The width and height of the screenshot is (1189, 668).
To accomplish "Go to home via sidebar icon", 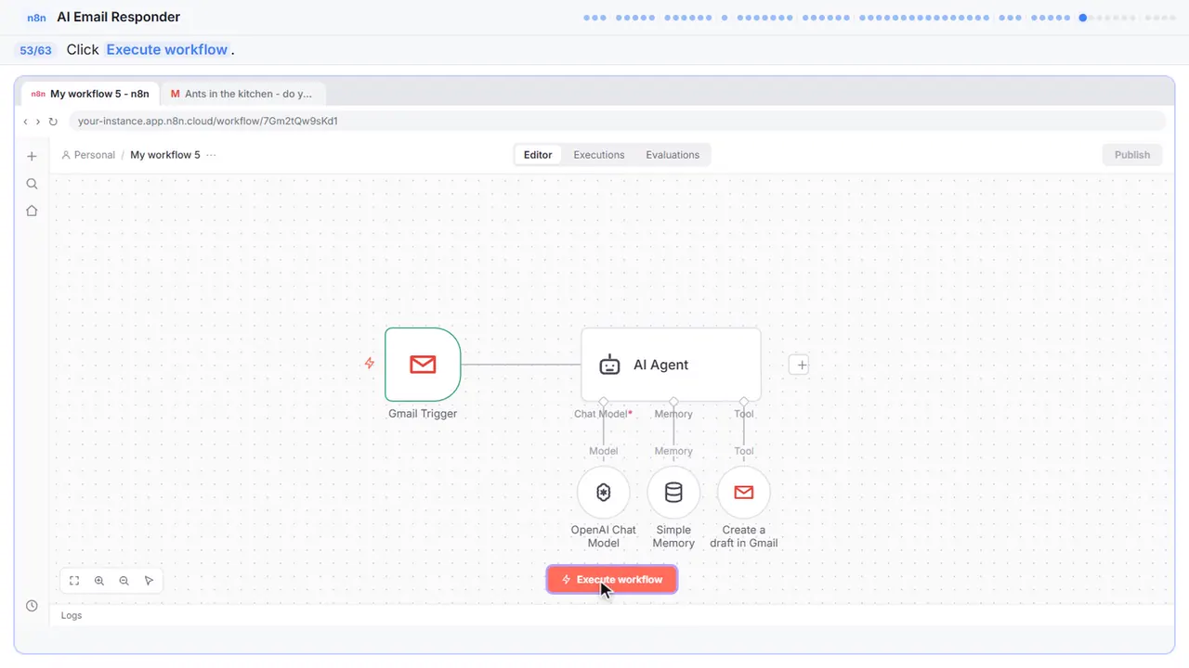I will (32, 211).
